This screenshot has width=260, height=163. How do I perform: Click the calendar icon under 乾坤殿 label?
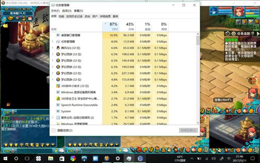[30, 18]
